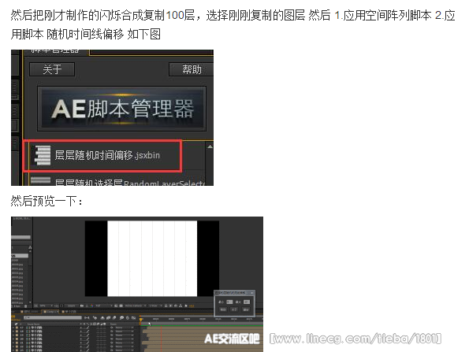Click the rightmost confirm button in offset dialog
Image resolution: width=469 pixels, height=352 pixels.
coord(246,309)
